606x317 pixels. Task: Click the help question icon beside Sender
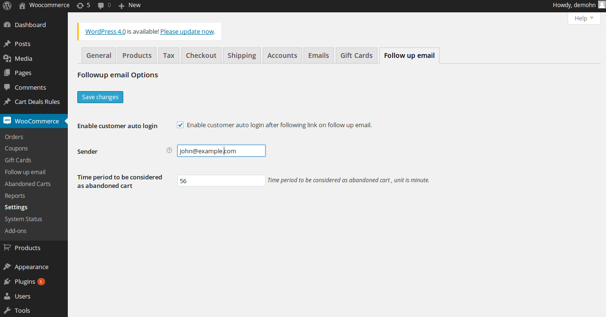(x=169, y=150)
